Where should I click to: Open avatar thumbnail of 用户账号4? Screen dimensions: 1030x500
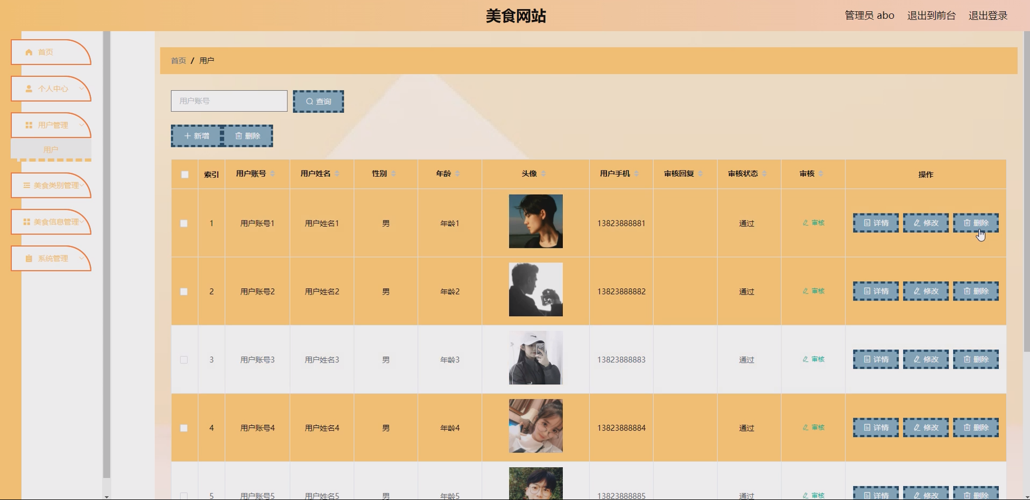click(x=536, y=426)
